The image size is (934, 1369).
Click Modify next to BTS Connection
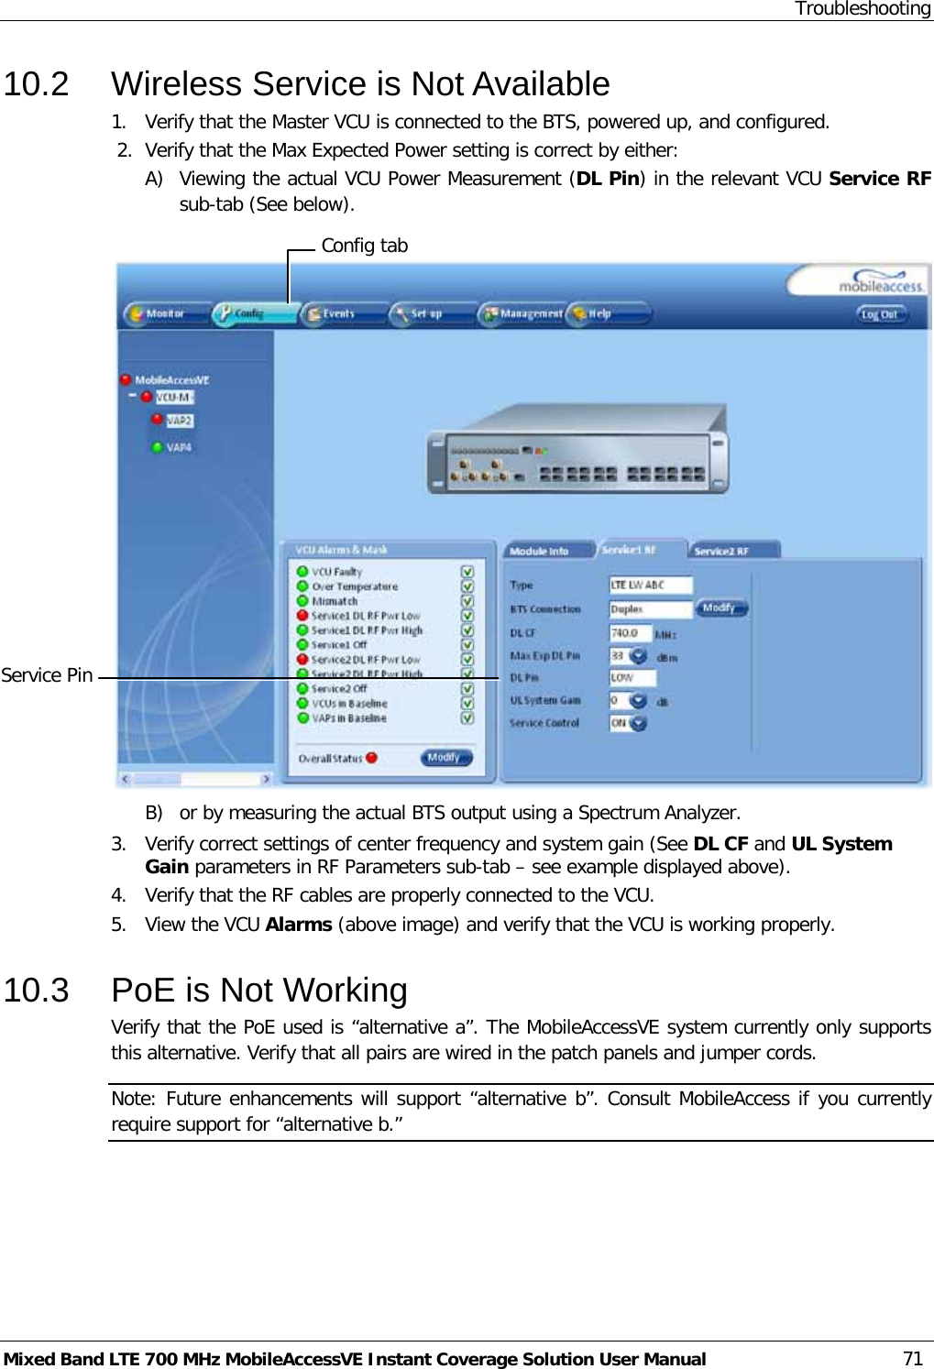(x=721, y=608)
